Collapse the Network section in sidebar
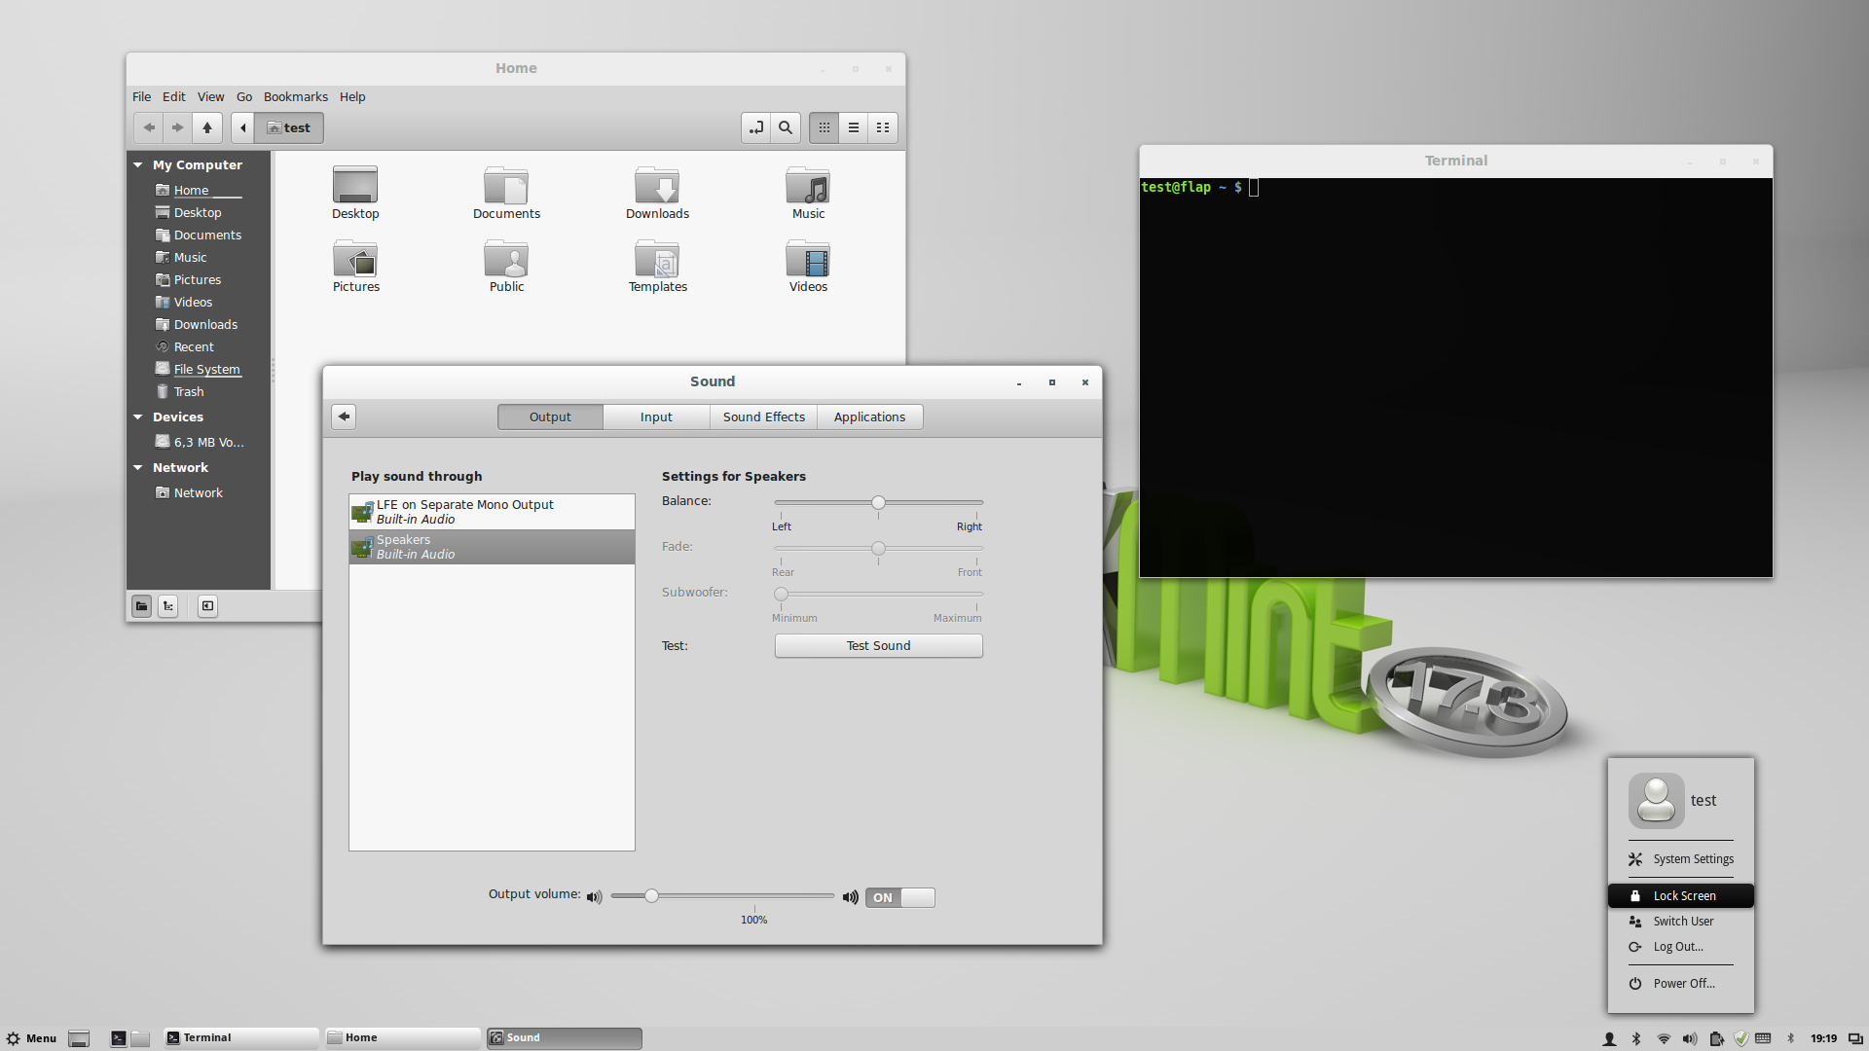Screen dimensions: 1869x1051 (138, 467)
